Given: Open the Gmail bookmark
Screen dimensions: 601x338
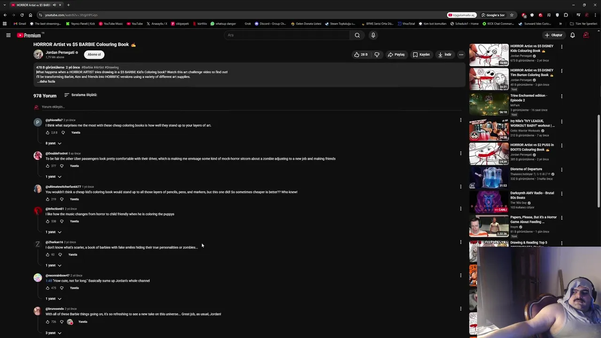Looking at the screenshot, I should (x=20, y=23).
